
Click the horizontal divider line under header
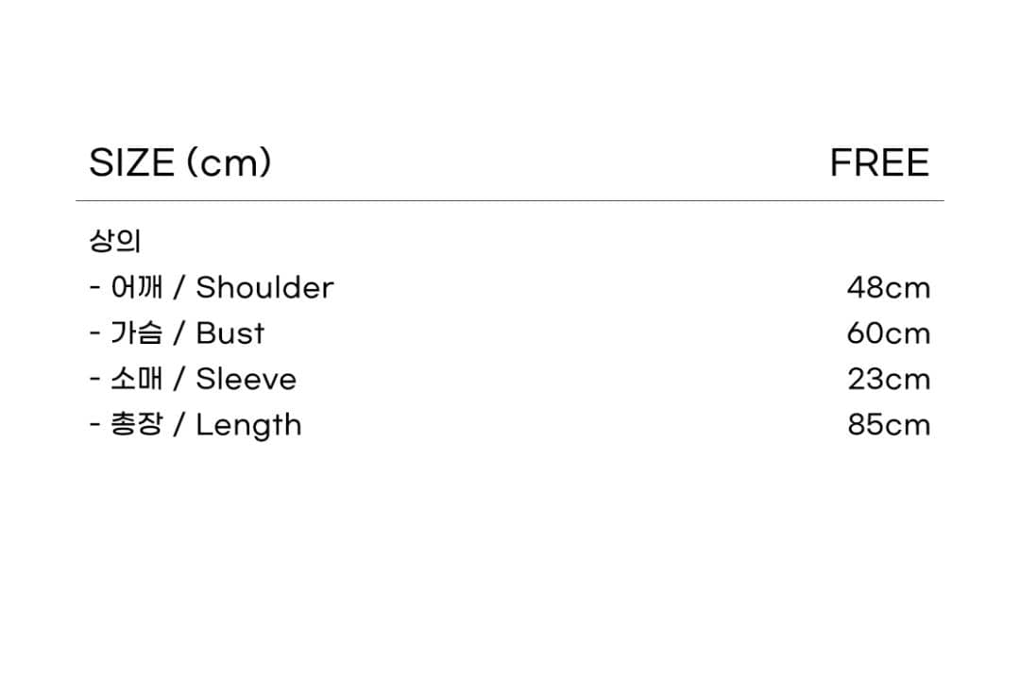pos(510,200)
